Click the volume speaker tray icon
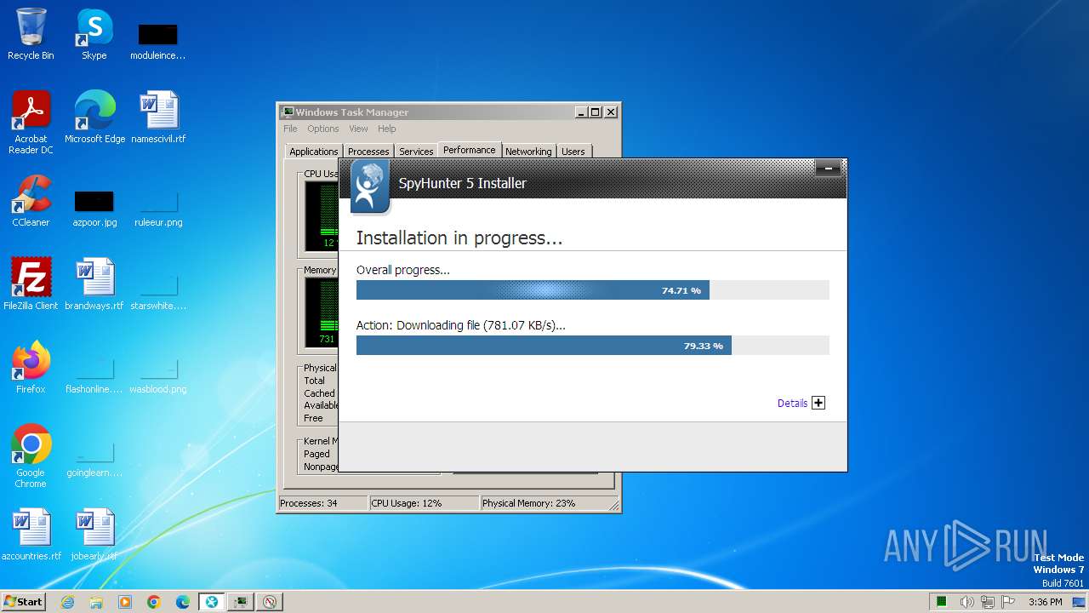1089x613 pixels. pyautogui.click(x=966, y=602)
